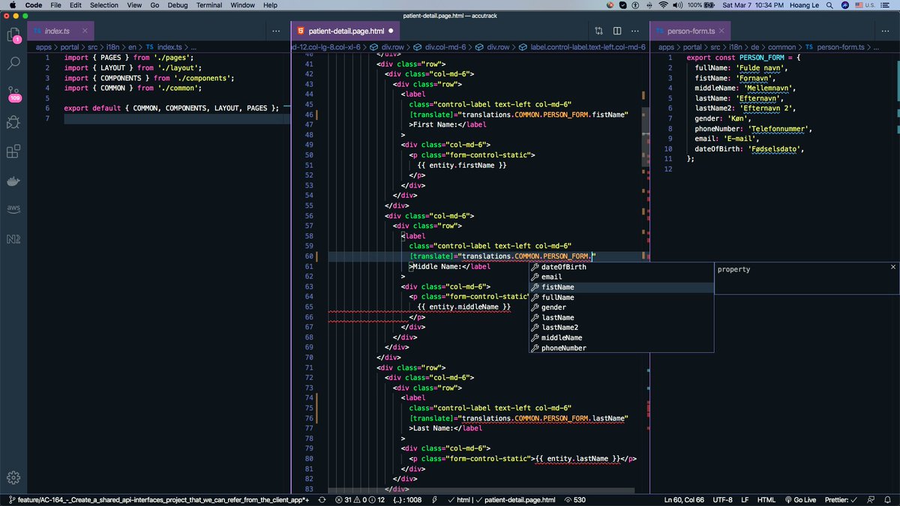900x506 pixels.
Task: Change the UTF-8 encoding selector
Action: pos(723,500)
